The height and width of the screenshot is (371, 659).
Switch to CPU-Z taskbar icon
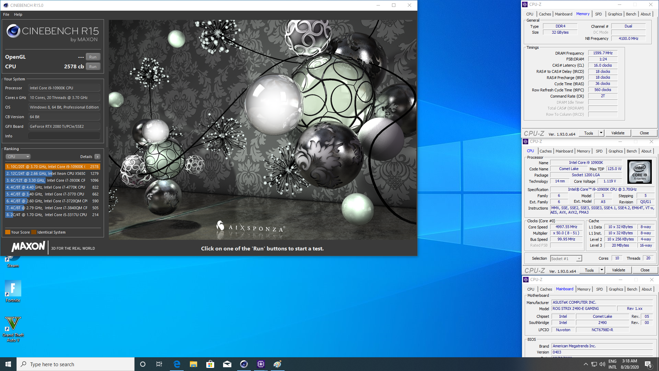(261, 364)
